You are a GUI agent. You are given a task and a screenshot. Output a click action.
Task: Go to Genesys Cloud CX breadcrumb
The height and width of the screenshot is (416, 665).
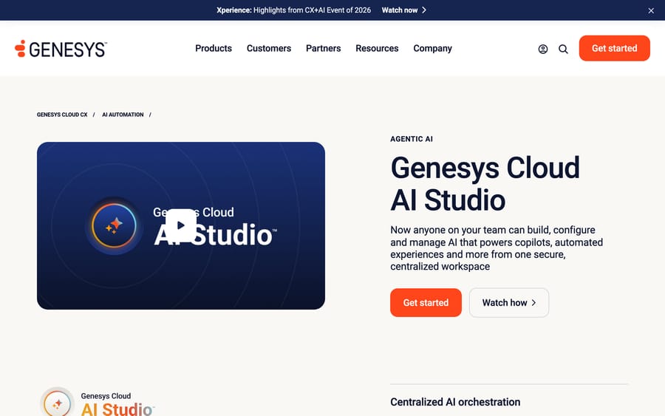coord(62,115)
